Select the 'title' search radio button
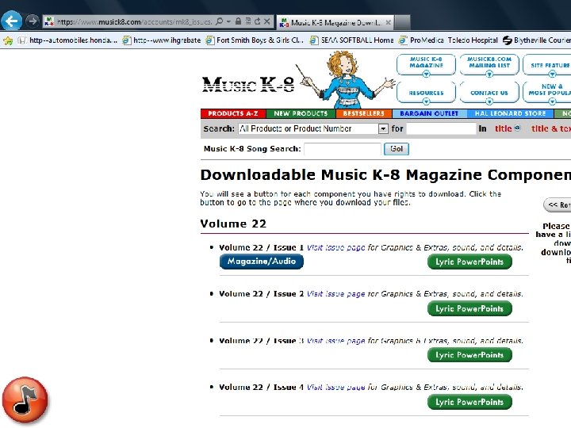Image resolution: width=571 pixels, height=428 pixels. [x=517, y=128]
